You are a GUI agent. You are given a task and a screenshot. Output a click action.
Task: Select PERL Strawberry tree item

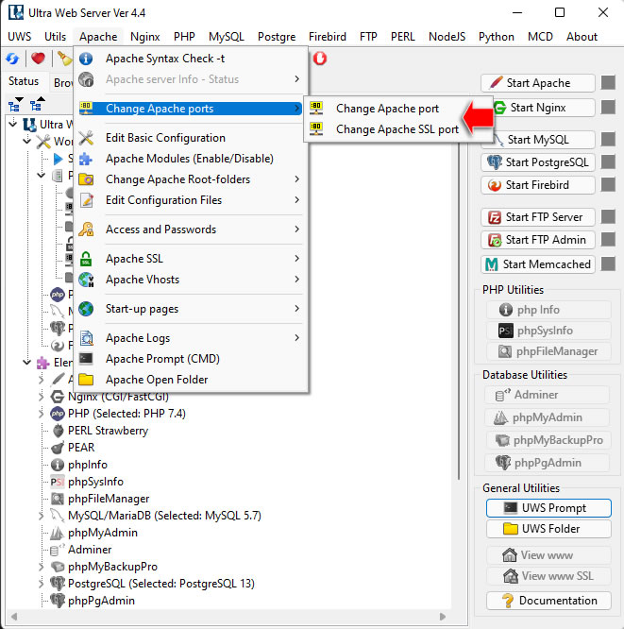tap(108, 431)
